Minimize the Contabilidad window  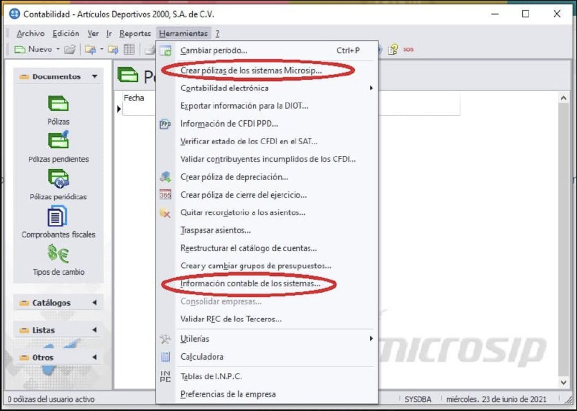[495, 14]
